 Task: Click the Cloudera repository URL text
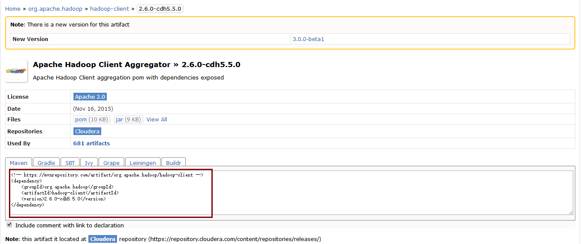point(234,239)
